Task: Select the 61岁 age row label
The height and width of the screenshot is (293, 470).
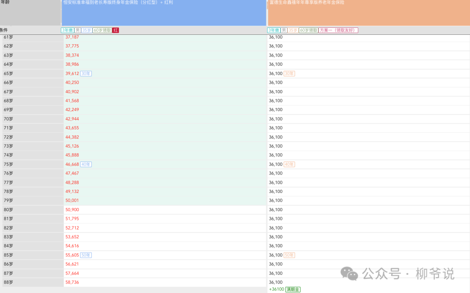Action: tap(8, 37)
